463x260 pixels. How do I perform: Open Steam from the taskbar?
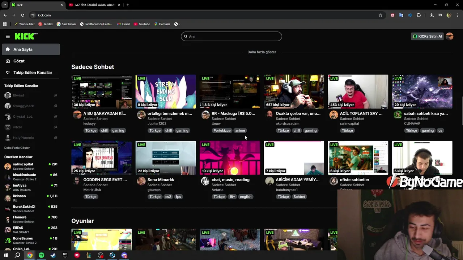[53, 255]
